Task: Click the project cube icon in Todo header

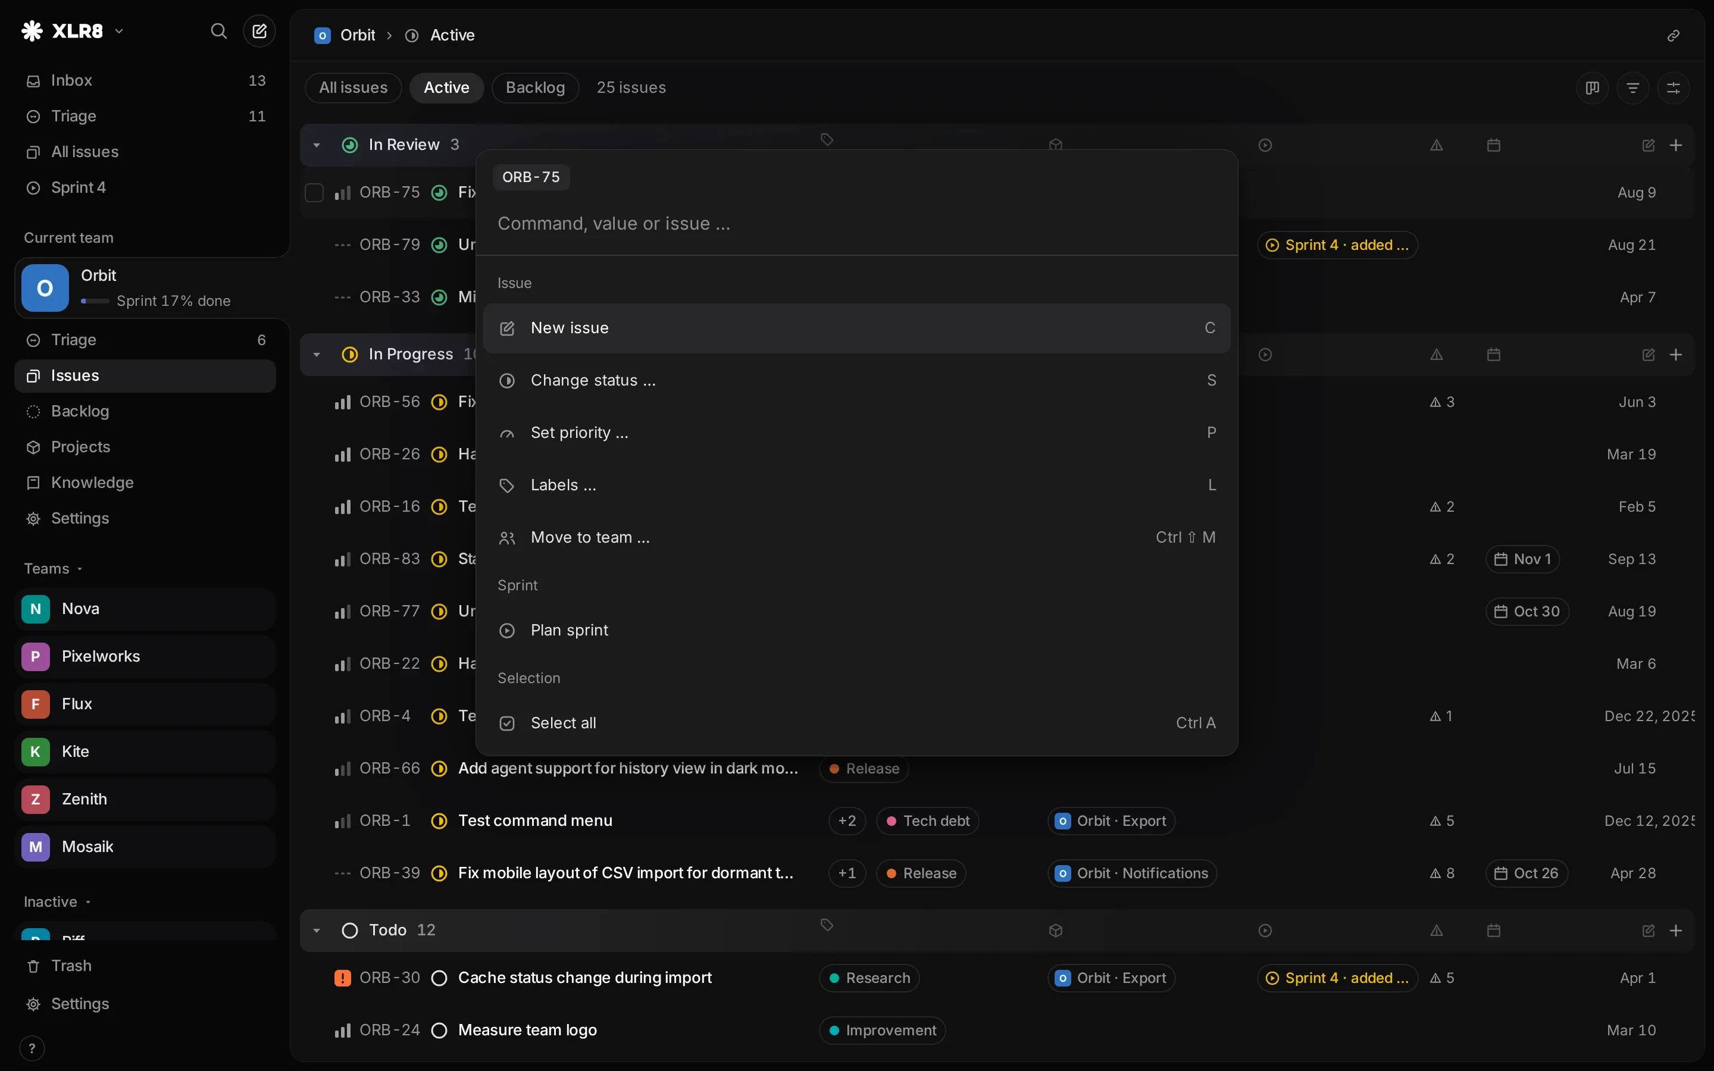Action: (x=1055, y=931)
